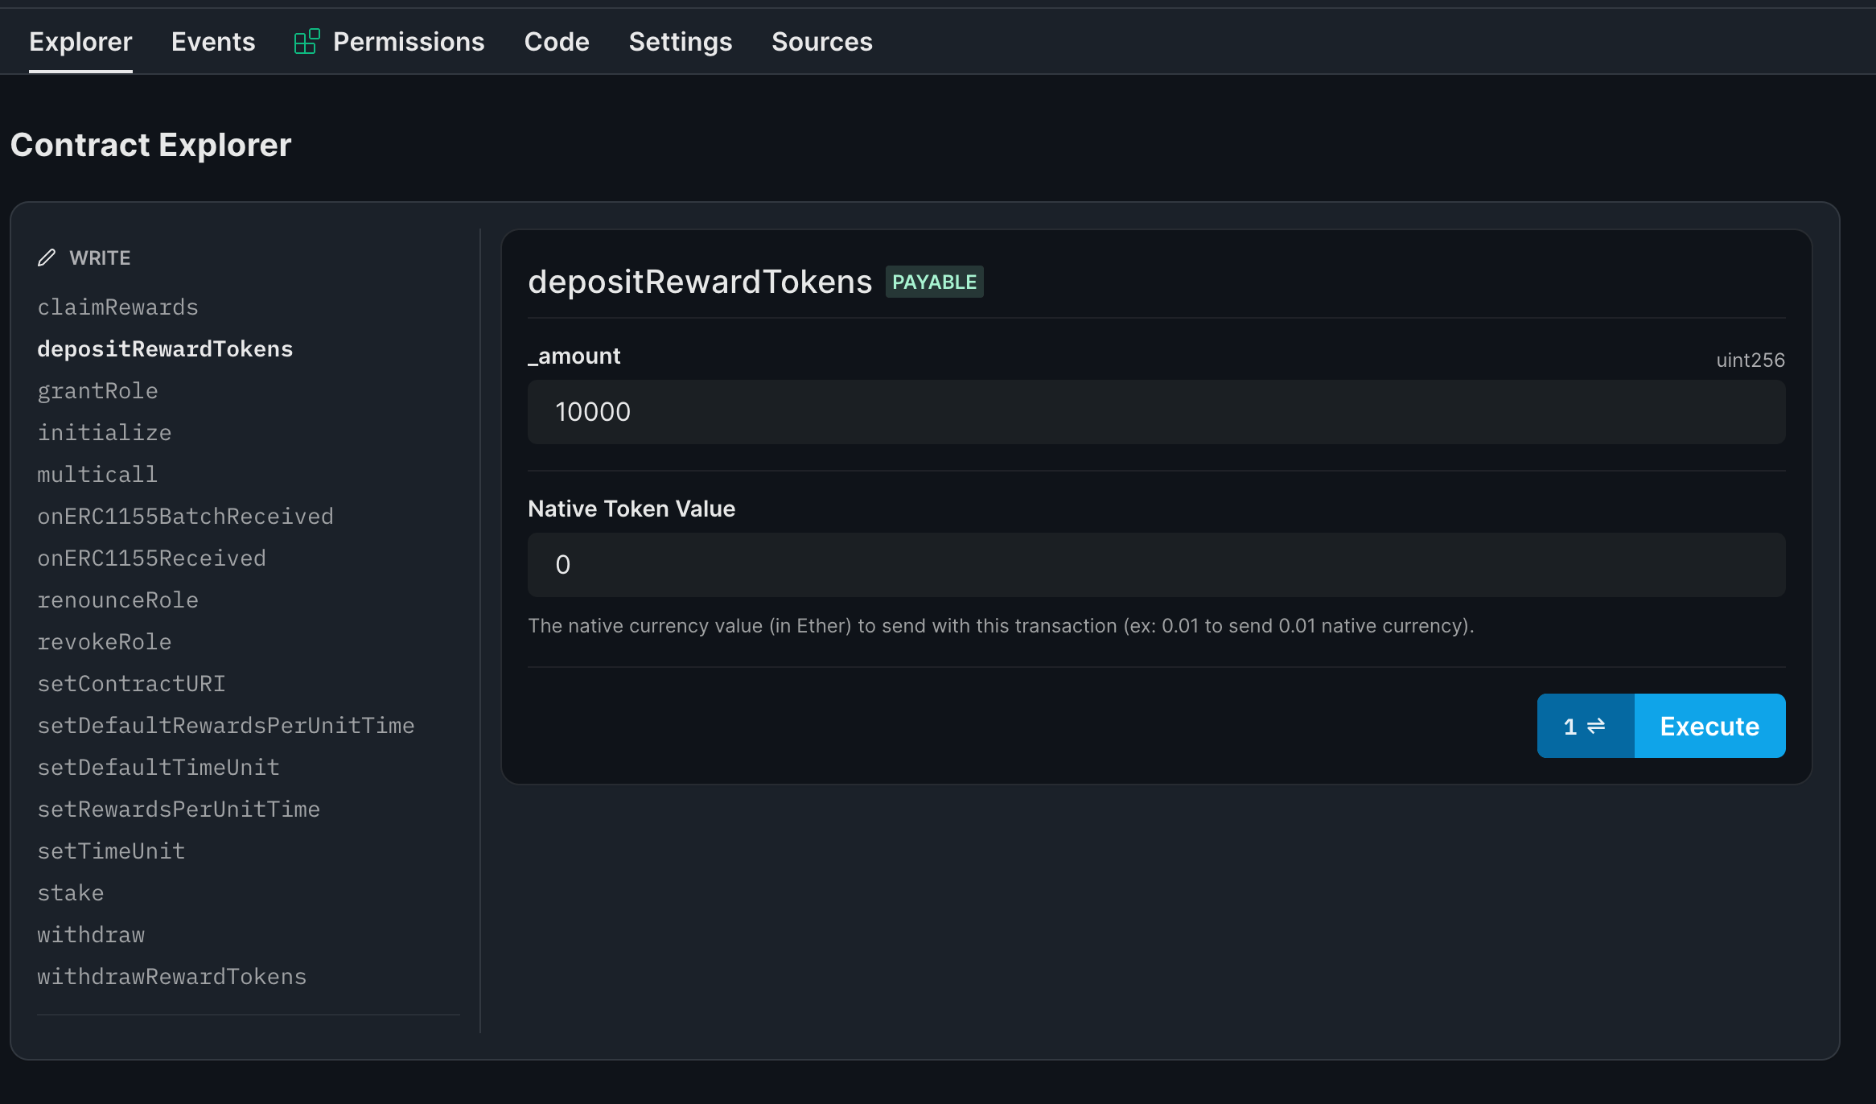The image size is (1876, 1104).
Task: Select setTimeUnit from the write list
Action: pos(112,851)
